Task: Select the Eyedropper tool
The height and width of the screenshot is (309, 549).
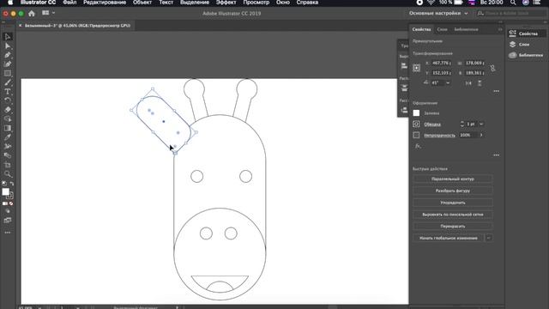Action: pos(8,137)
